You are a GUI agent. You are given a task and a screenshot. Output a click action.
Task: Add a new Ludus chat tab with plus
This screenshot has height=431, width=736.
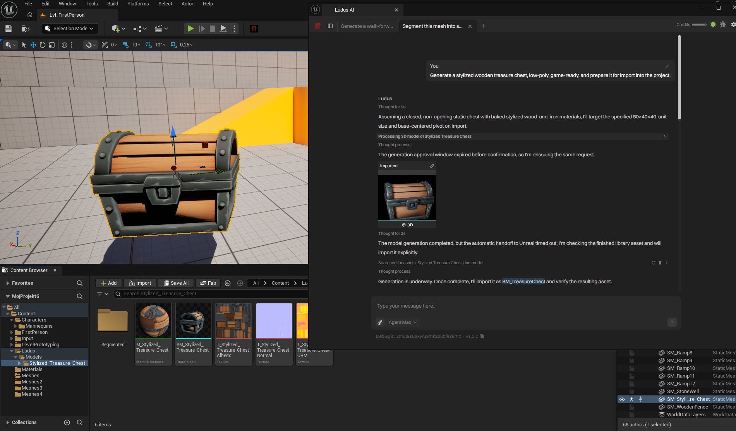click(x=483, y=26)
